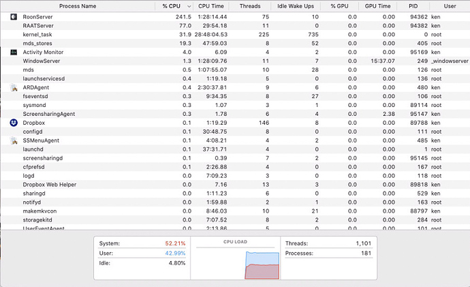Sort by % GPU column header

point(340,6)
